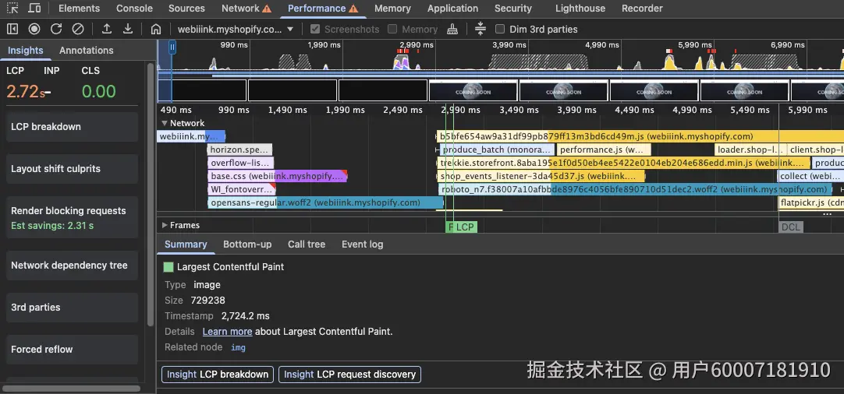Screen dimensions: 844x394
Task: Expand the Frames track
Action: pos(164,225)
